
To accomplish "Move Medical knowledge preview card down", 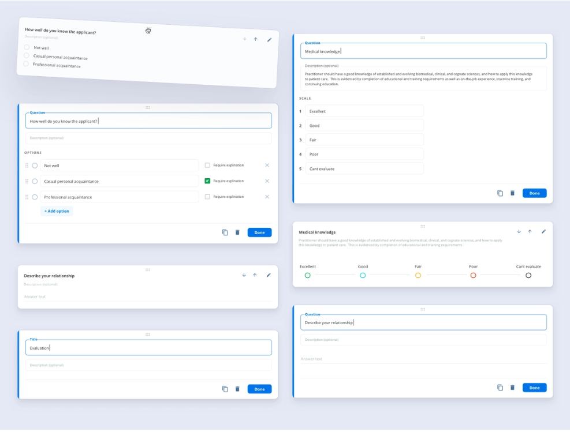I will (519, 232).
